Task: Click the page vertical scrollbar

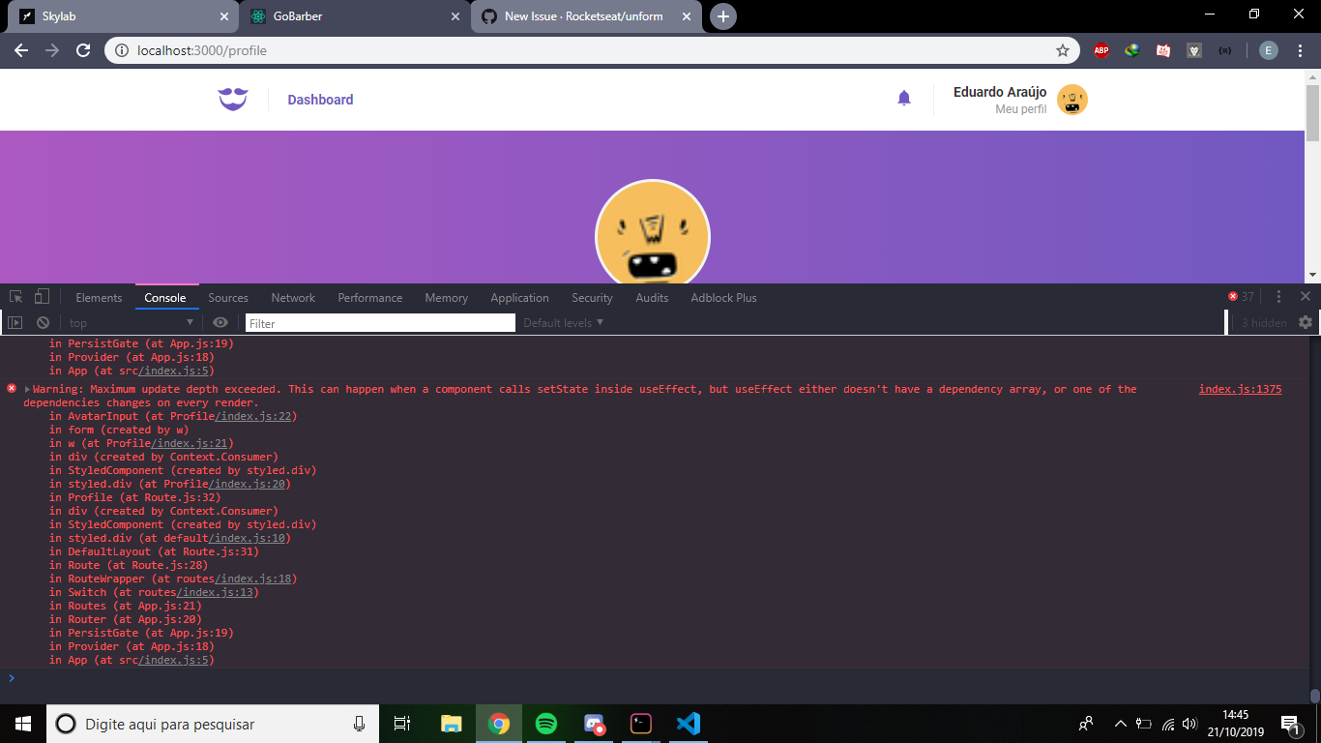Action: click(x=1312, y=114)
